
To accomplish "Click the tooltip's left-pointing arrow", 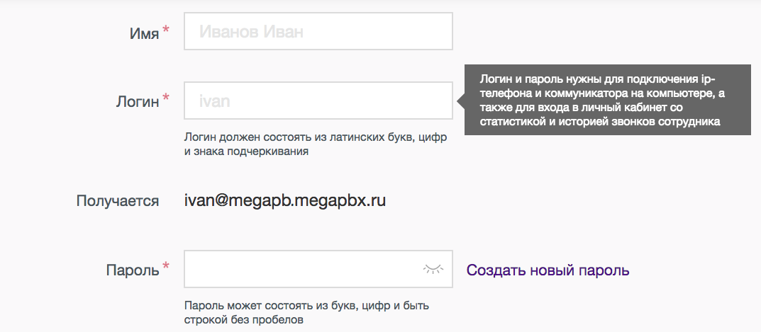I will (460, 101).
